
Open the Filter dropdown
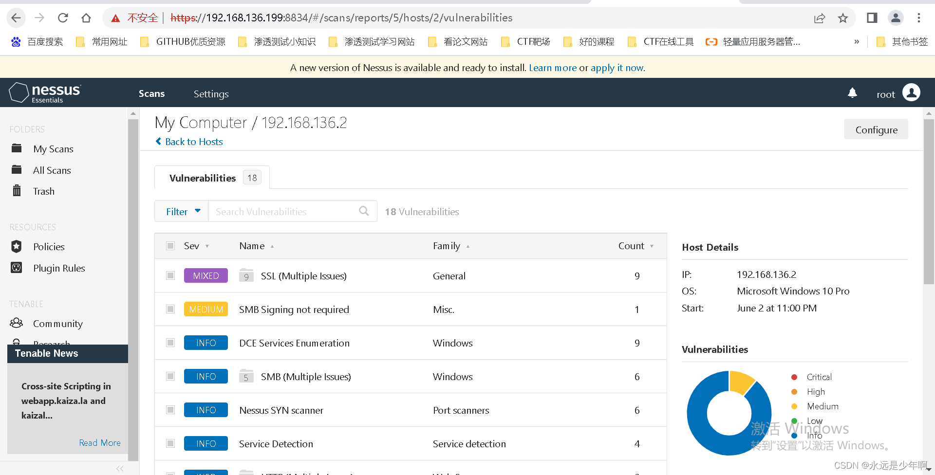pos(182,211)
